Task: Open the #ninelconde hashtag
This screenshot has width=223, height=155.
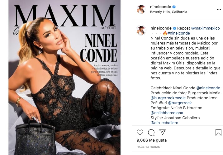Action: 179,33
